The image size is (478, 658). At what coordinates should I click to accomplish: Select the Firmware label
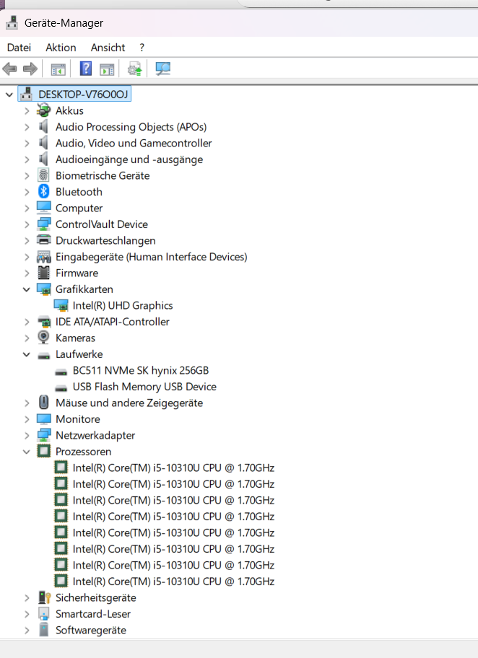coord(77,273)
